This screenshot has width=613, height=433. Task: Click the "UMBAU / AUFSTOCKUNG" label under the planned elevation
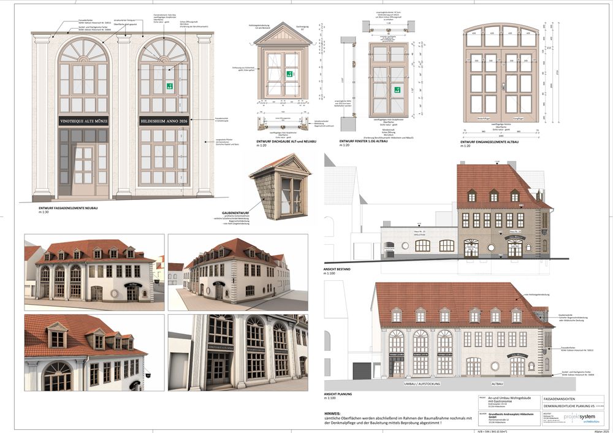422,384
